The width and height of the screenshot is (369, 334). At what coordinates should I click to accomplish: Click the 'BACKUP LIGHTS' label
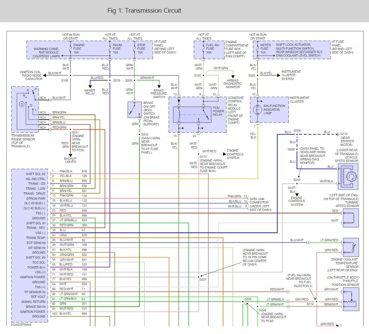[70, 160]
